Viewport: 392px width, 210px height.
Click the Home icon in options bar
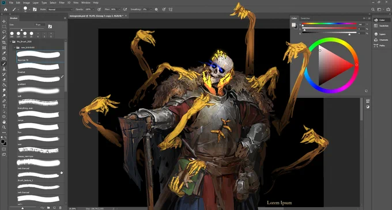click(x=6, y=9)
